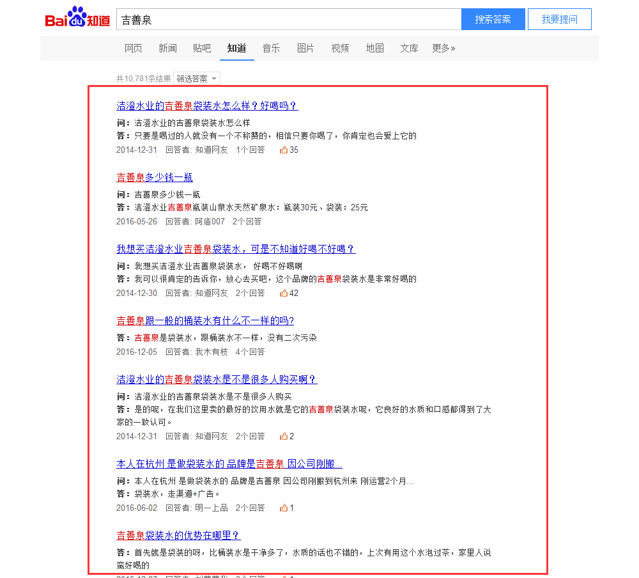
Task: Click the answerer name 我木有枝
Action: [212, 352]
